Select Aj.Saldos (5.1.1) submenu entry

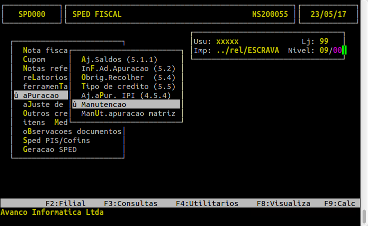click(x=119, y=59)
